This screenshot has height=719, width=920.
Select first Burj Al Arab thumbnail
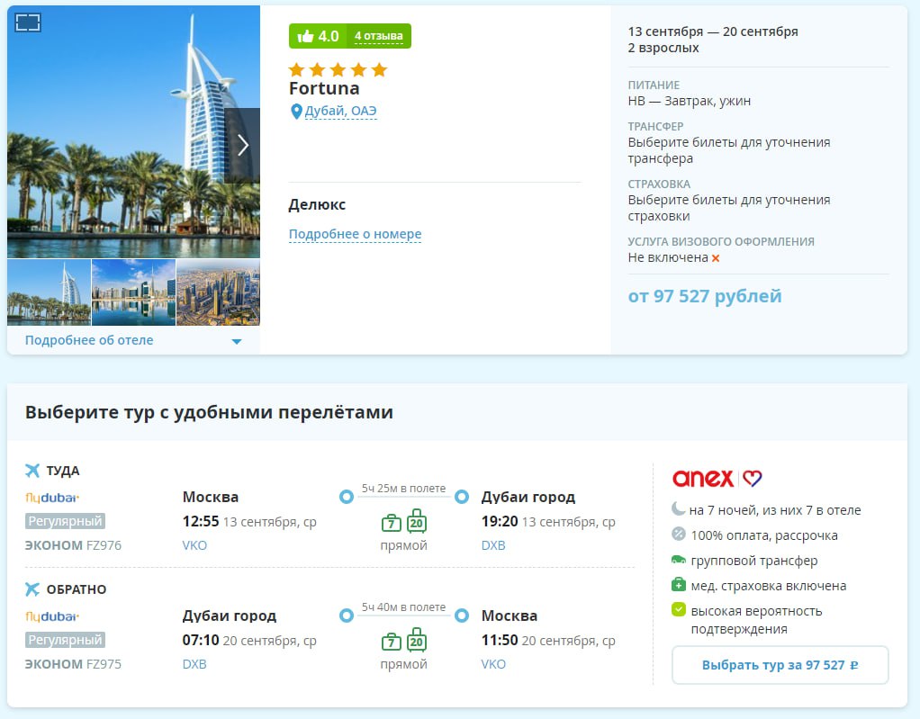click(49, 292)
